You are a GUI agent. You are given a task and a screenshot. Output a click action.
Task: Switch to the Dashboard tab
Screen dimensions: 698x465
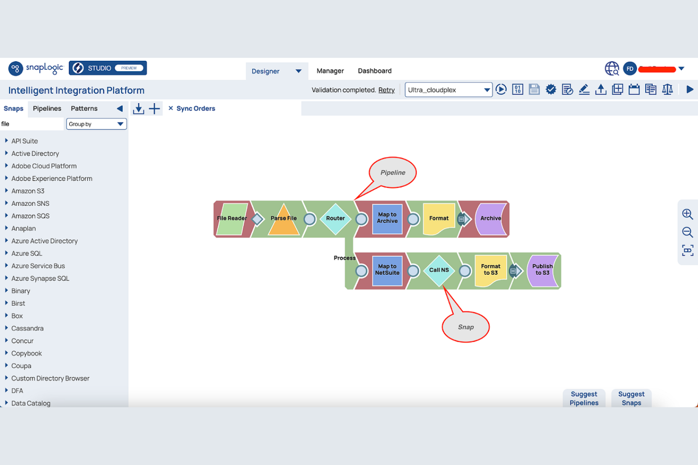point(374,71)
